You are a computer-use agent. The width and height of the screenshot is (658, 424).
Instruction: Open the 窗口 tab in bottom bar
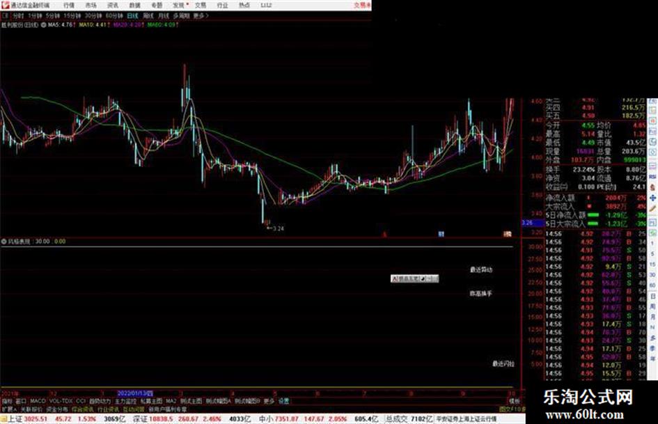coord(21,401)
